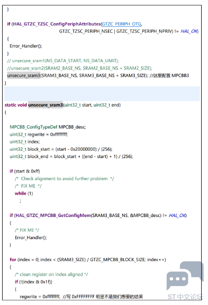Click MPCBB_ConfigTypeDef MPCBB_desc declaration
208x305 pixels.
coord(48,127)
